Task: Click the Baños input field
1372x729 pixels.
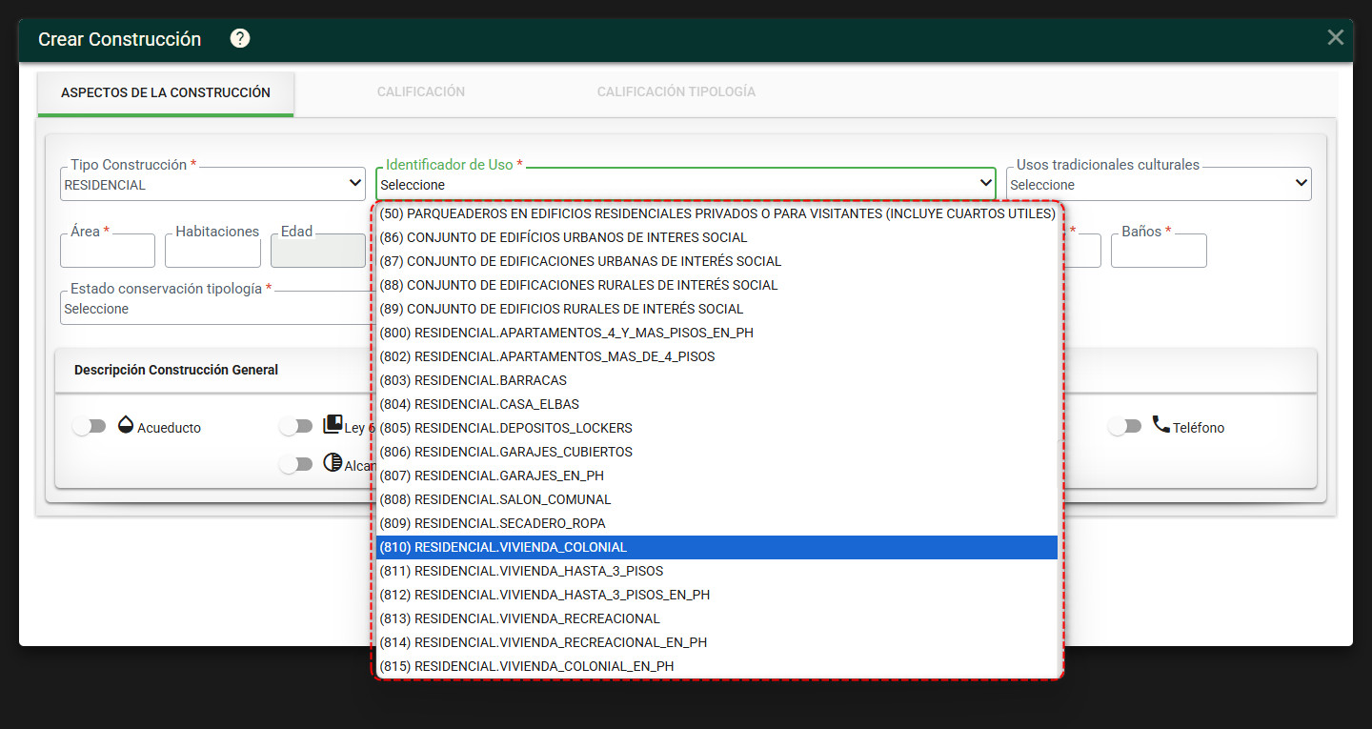Action: tap(1159, 251)
